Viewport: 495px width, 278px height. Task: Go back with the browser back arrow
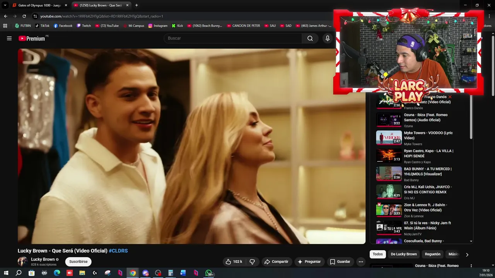5,16
